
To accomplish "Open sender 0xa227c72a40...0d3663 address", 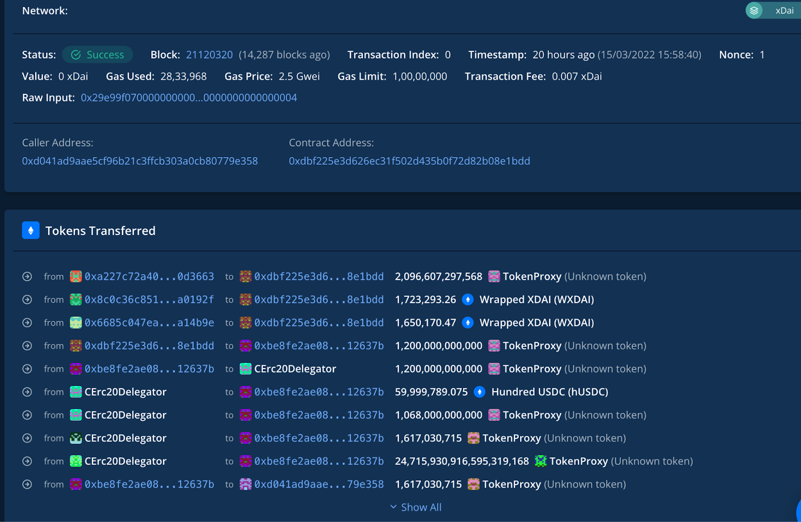I will coord(149,276).
